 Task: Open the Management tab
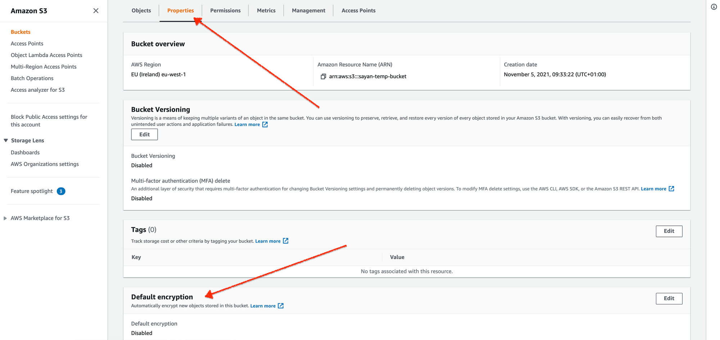point(308,10)
